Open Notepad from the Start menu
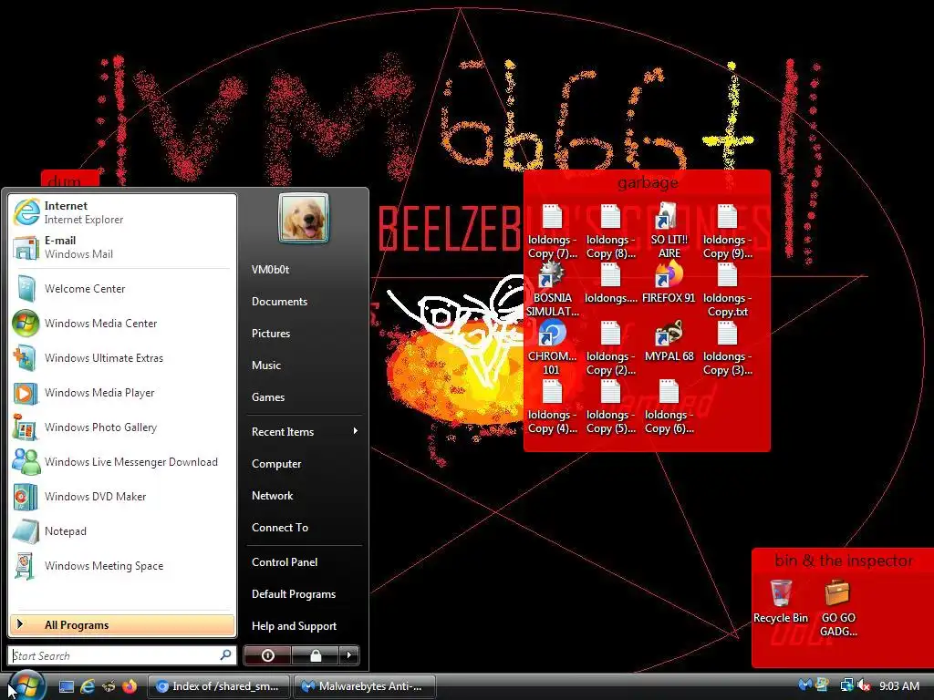This screenshot has height=700, width=934. tap(122, 531)
